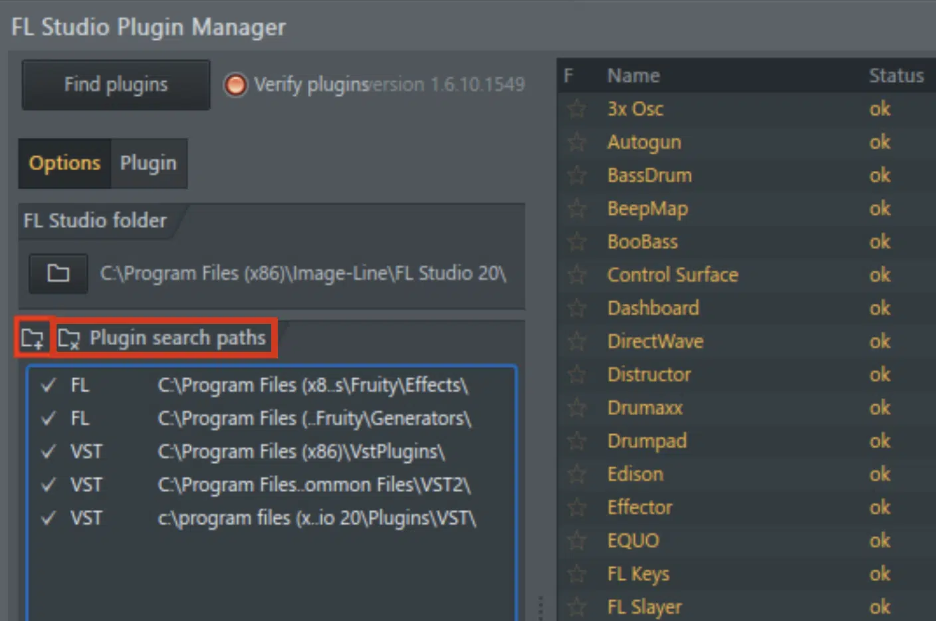Browse for the FL Studio folder
The image size is (936, 621).
pos(58,273)
